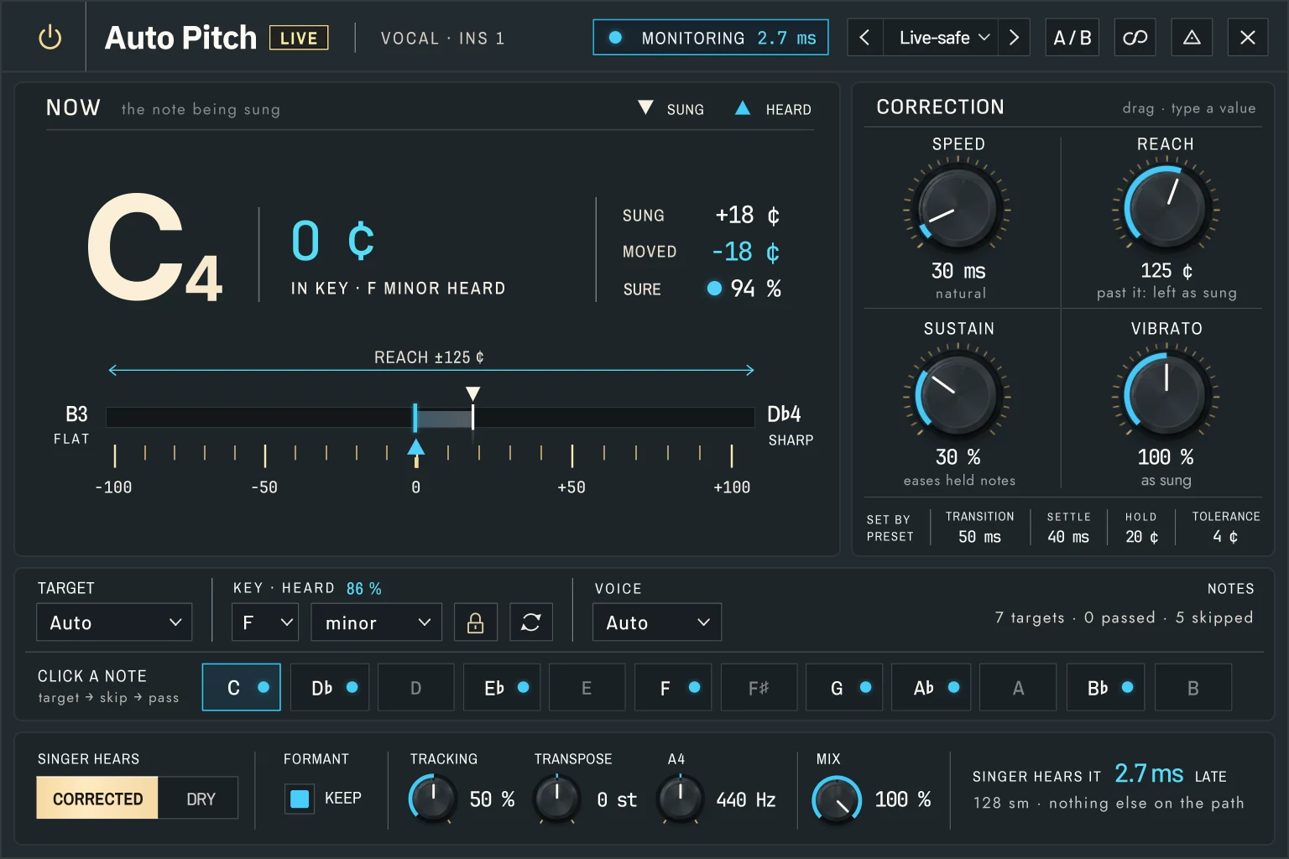Open the Target Auto dropdown
Viewport: 1289px width, 859px height.
(x=114, y=622)
